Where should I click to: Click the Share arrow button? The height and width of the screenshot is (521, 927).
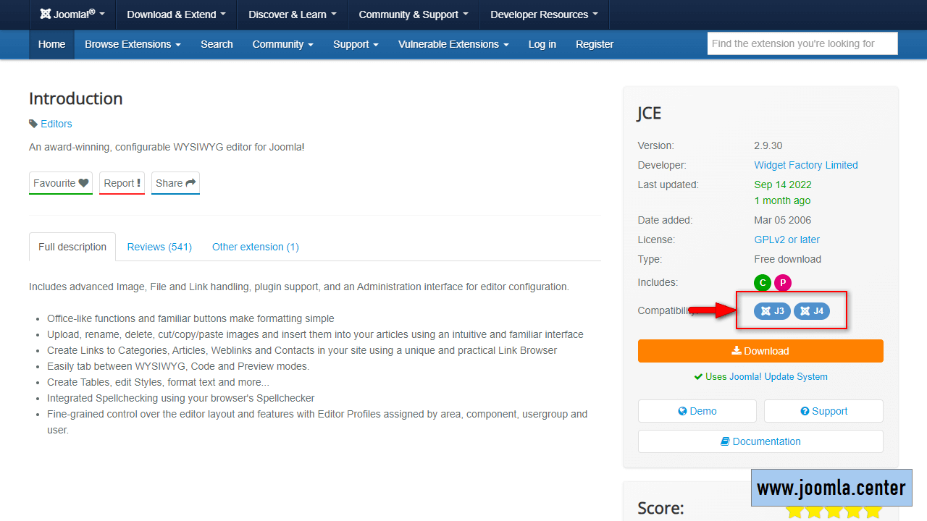pos(175,183)
